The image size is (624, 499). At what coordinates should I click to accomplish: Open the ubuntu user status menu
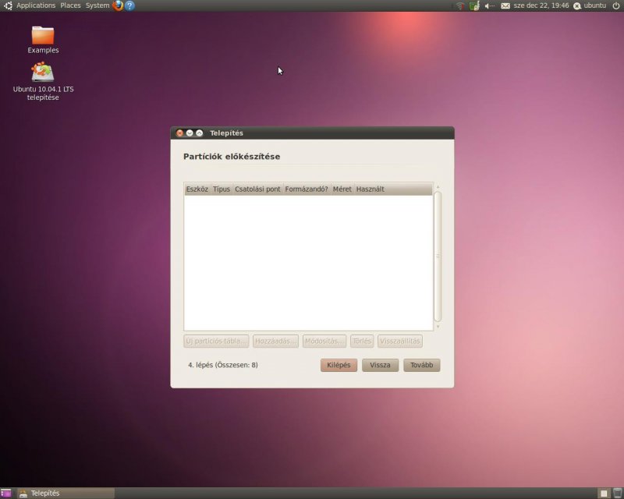click(590, 5)
